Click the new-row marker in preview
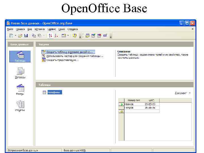The image size is (204, 153). click(122, 112)
